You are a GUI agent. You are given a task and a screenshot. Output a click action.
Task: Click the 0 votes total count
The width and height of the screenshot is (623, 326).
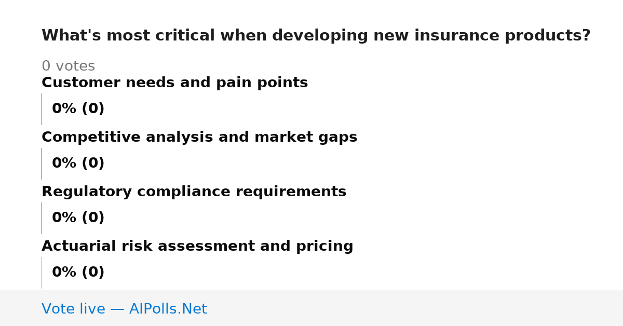point(68,66)
